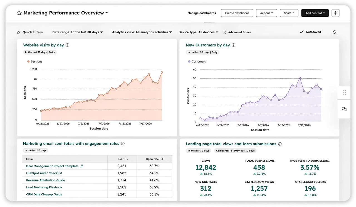The image size is (356, 207).
Task: Click the Compared To Previous 30 days tag
Action: pyautogui.click(x=235, y=151)
